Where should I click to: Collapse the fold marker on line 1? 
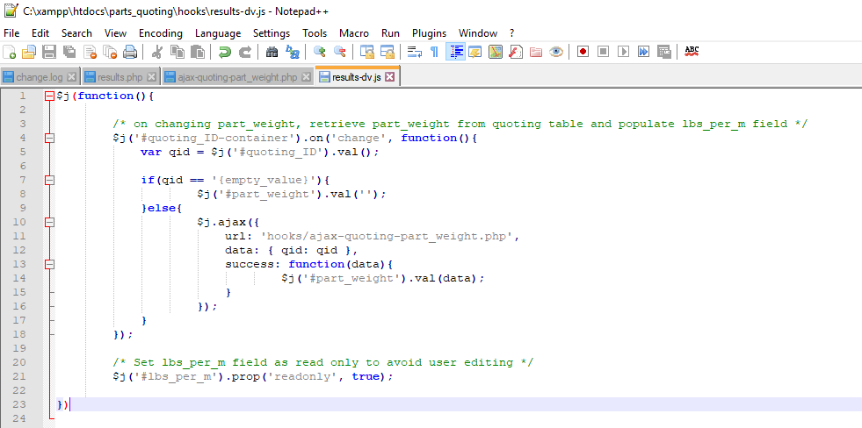[x=49, y=96]
